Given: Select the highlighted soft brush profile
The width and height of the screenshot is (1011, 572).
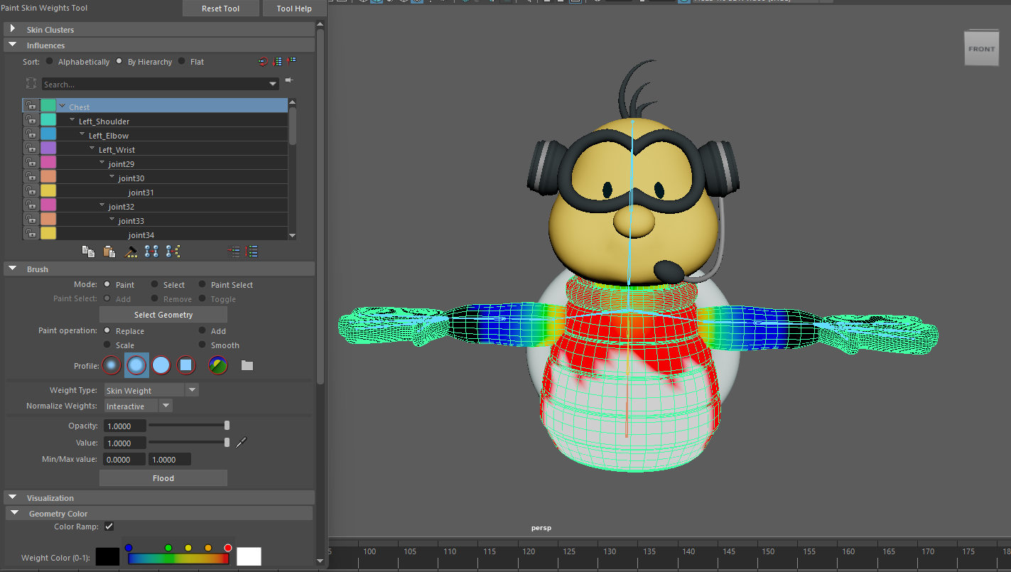Looking at the screenshot, I should (x=136, y=365).
